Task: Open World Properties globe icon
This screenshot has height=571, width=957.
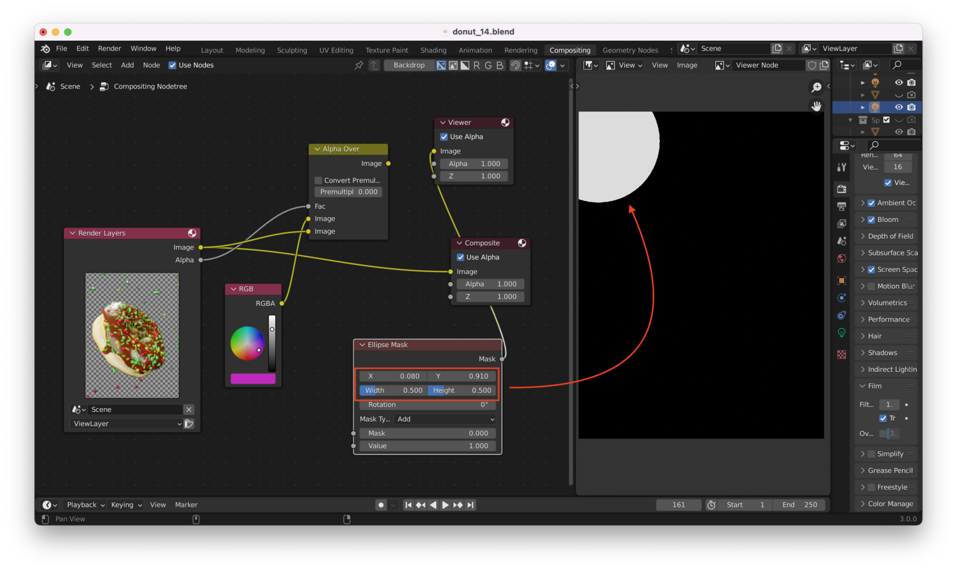Action: point(842,258)
